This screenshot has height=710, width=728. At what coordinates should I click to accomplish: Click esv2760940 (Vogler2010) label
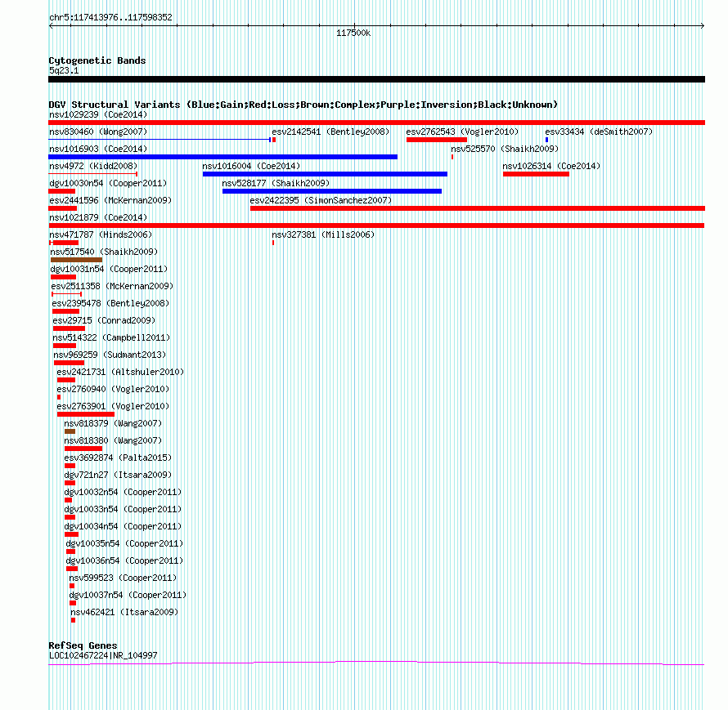coord(113,389)
